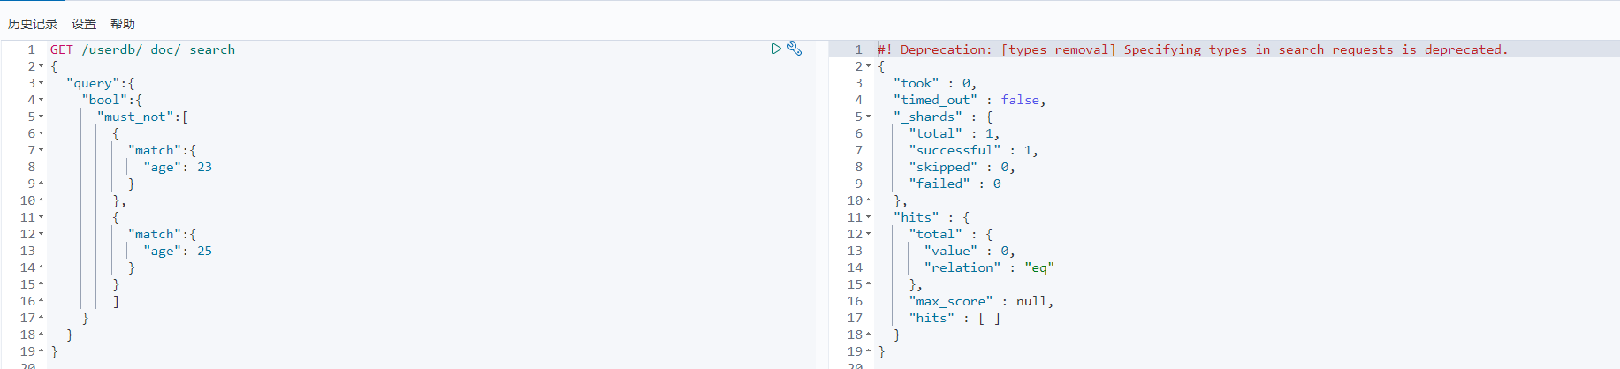
Task: Click the shards "total" : 1 line
Action: pos(955,133)
